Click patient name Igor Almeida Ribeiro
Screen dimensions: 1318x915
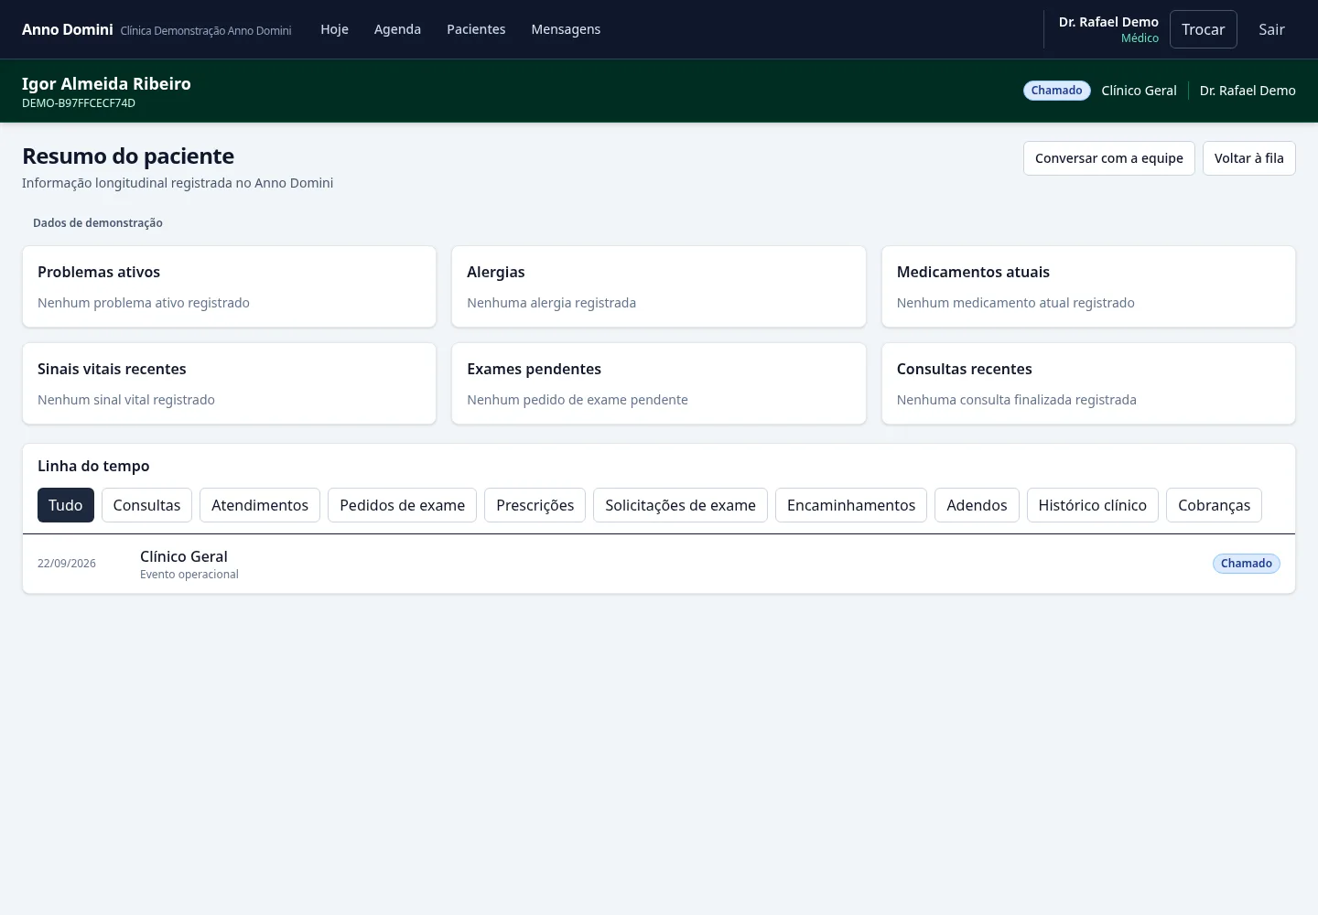(x=106, y=83)
